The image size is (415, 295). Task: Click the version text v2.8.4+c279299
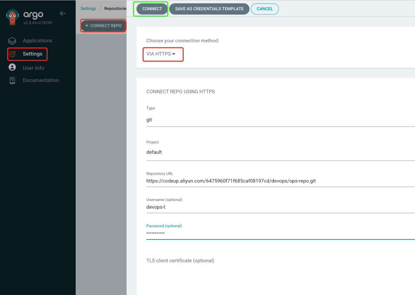(x=37, y=23)
